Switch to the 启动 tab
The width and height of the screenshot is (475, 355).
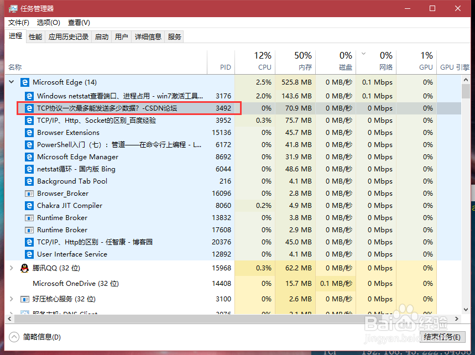point(102,37)
